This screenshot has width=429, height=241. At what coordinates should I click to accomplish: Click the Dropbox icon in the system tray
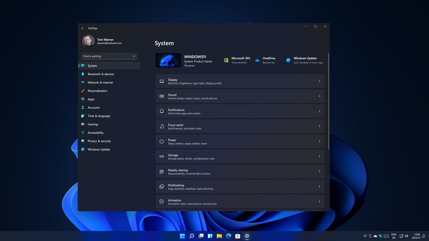pyautogui.click(x=365, y=236)
